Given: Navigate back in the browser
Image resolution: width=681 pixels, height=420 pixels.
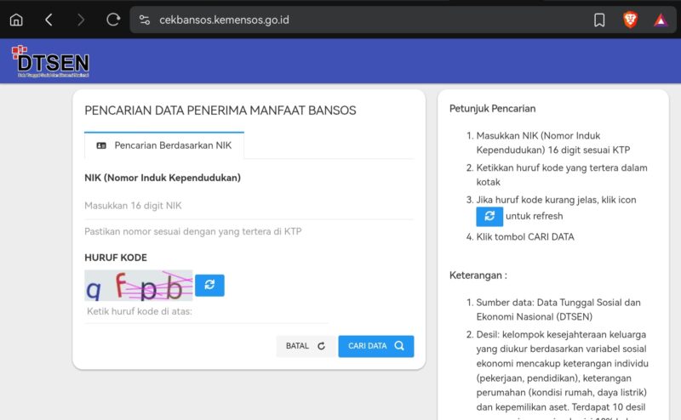Looking at the screenshot, I should (49, 20).
